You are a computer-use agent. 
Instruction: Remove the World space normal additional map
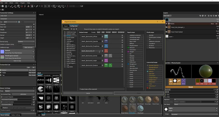(33, 57)
